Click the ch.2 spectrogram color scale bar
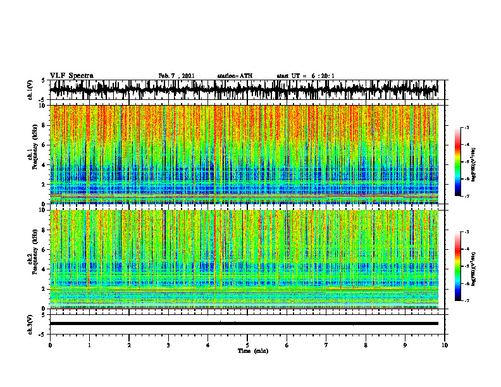Image resolution: width=501 pixels, height=387 pixels. (x=458, y=266)
